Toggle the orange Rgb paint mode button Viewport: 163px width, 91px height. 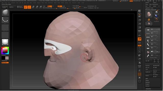pos(49,6)
